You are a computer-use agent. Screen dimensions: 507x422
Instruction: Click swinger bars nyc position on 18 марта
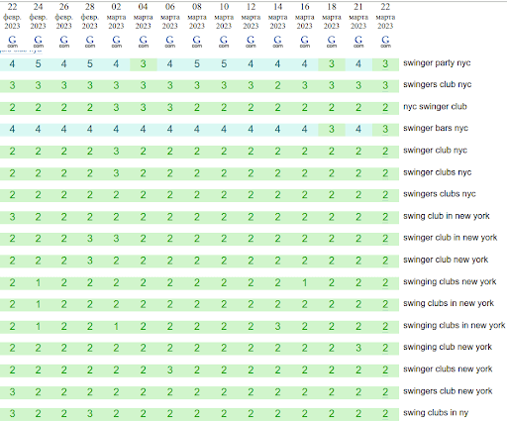point(332,129)
